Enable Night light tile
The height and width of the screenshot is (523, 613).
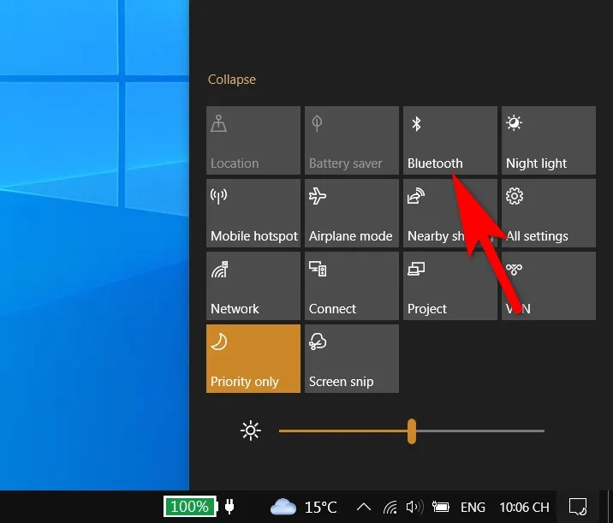(x=548, y=140)
